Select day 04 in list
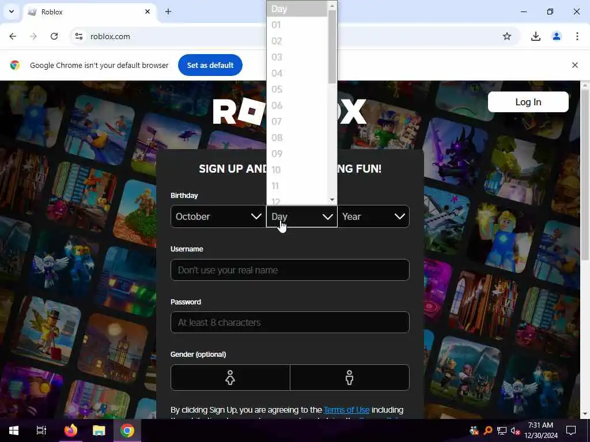Screen dimensions: 590x442 (297, 73)
